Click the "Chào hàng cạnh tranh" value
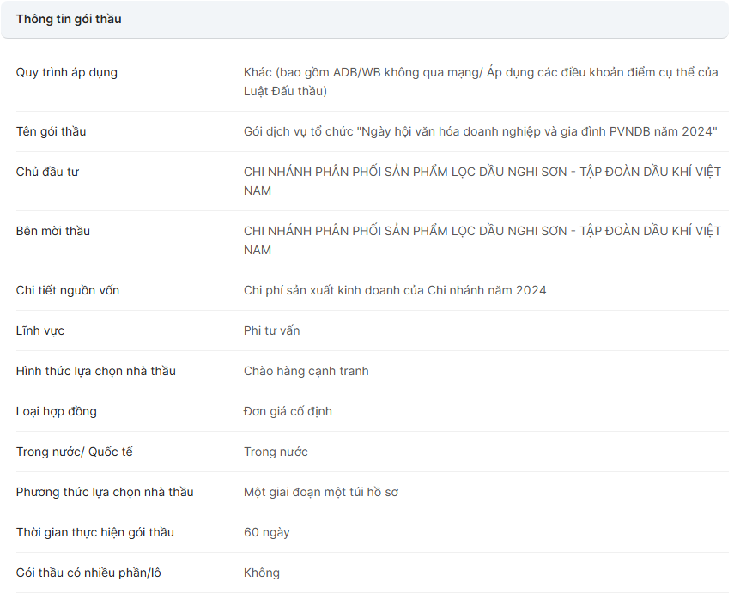 click(306, 371)
